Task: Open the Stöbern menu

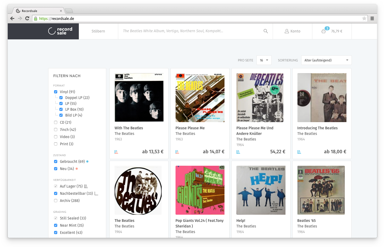Action: (x=98, y=31)
